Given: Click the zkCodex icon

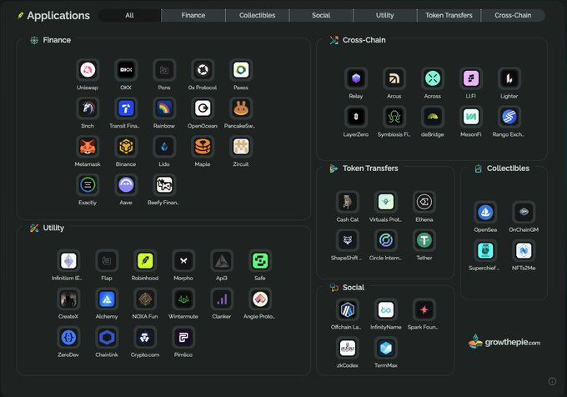Looking at the screenshot, I should [348, 348].
